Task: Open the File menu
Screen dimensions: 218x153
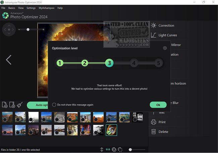Action: [3, 8]
